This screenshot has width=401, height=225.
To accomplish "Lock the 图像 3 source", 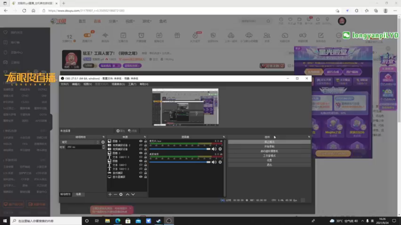I will coord(145,141).
